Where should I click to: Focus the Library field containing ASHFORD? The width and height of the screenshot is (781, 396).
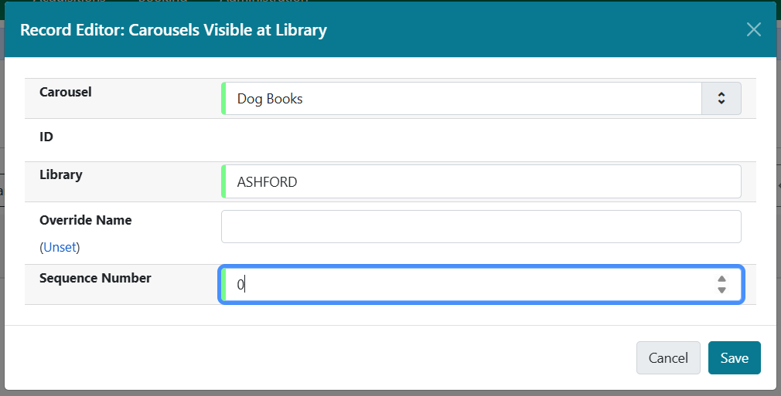point(481,181)
